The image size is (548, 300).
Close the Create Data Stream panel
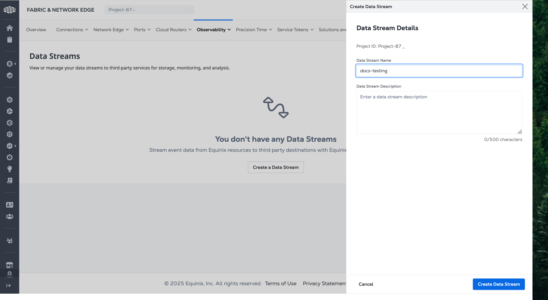tap(525, 6)
